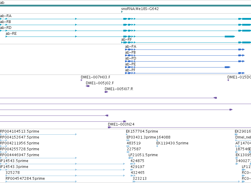Select EST LP21051.5prime
Screen dimensions: 251x183
click(143, 155)
